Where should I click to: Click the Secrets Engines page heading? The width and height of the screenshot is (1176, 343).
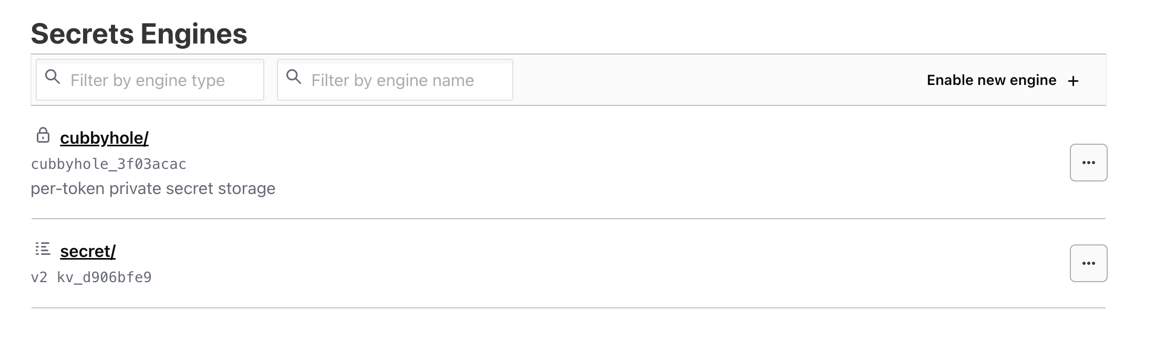click(x=139, y=34)
